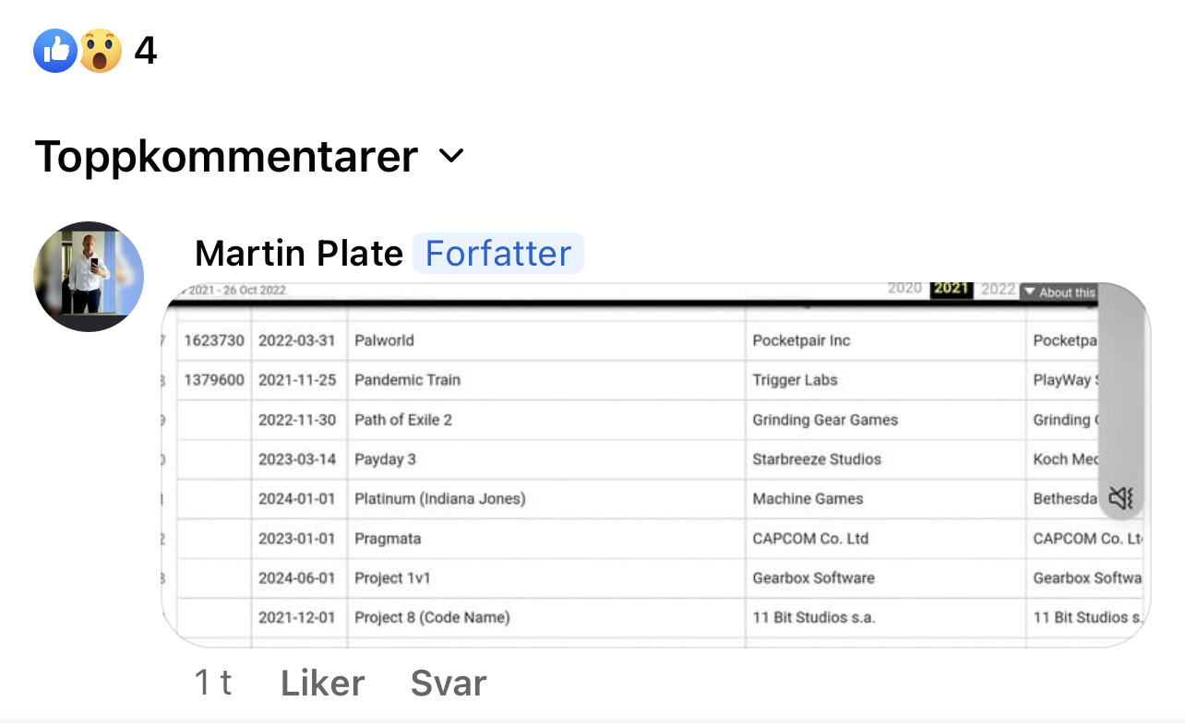The width and height of the screenshot is (1185, 725).
Task: Click Svar to reply to comment
Action: [449, 683]
